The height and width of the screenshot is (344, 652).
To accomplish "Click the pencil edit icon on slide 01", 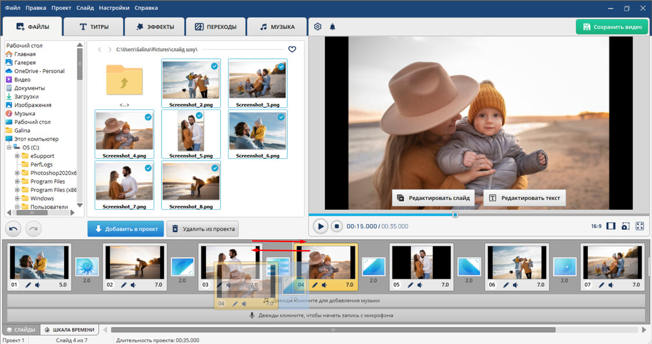I will tap(27, 285).
